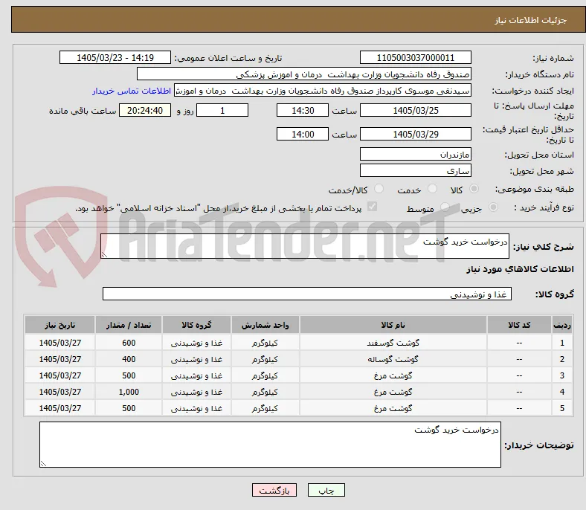Screen dimensions: 586x510
Task: Click the گوشت گوسفند item name cell
Action: [393, 343]
